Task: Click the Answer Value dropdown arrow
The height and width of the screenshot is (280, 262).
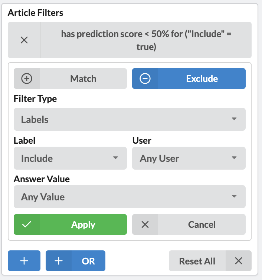Action: click(234, 197)
